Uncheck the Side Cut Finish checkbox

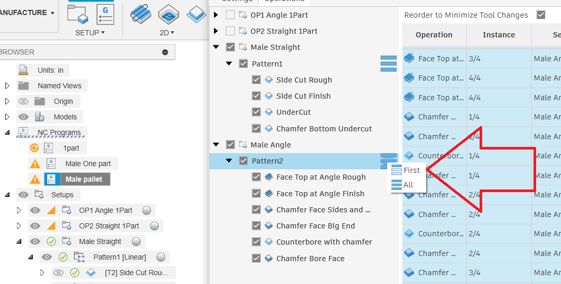click(256, 96)
